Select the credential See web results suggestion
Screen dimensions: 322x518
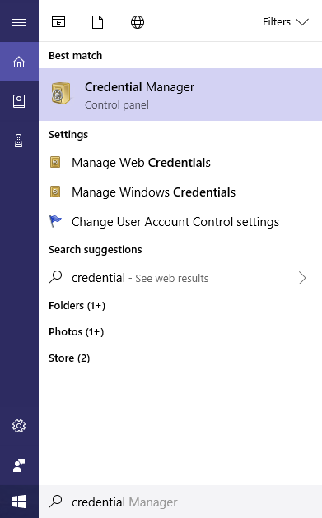pos(180,278)
